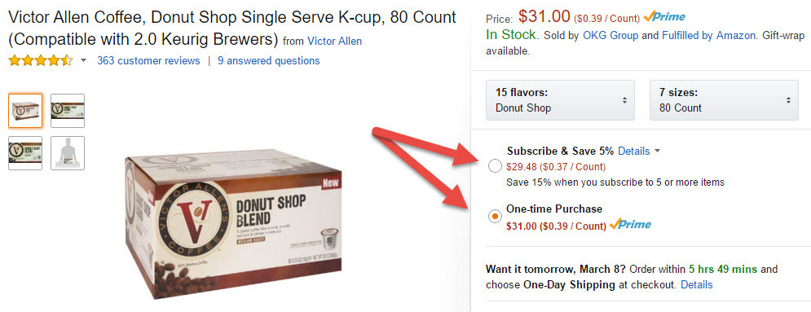Screen dimensions: 811x312
Task: Open the One-Day Shipping Details link
Action: (697, 284)
